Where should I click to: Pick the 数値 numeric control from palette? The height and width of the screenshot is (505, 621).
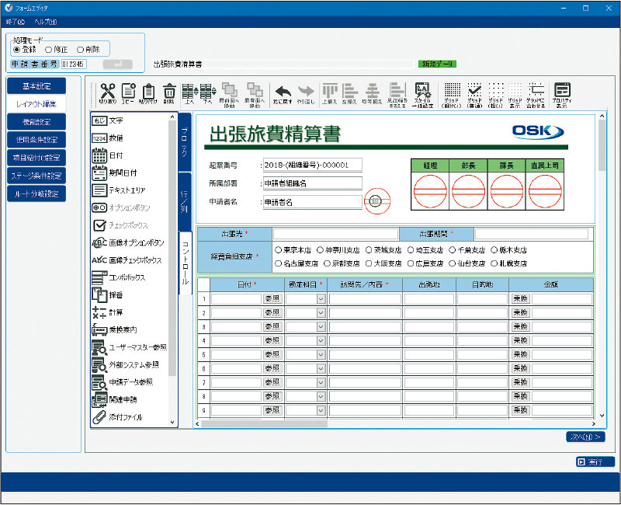pyautogui.click(x=107, y=138)
